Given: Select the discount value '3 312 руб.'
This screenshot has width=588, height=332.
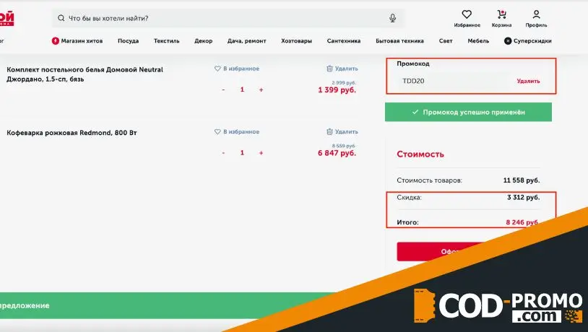Looking at the screenshot, I should click(523, 197).
